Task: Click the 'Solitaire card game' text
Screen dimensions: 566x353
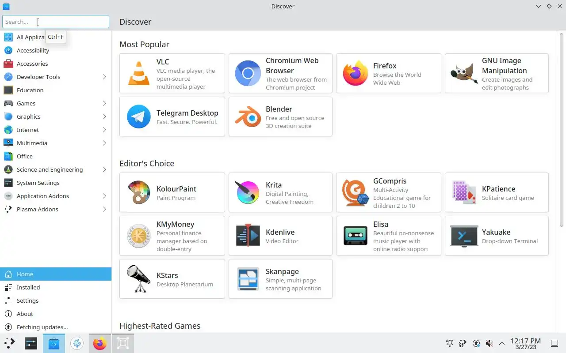Action: pos(508,198)
